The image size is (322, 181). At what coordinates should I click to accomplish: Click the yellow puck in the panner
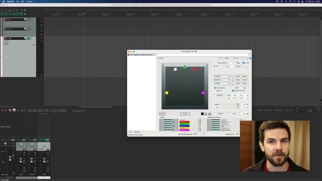[167, 93]
